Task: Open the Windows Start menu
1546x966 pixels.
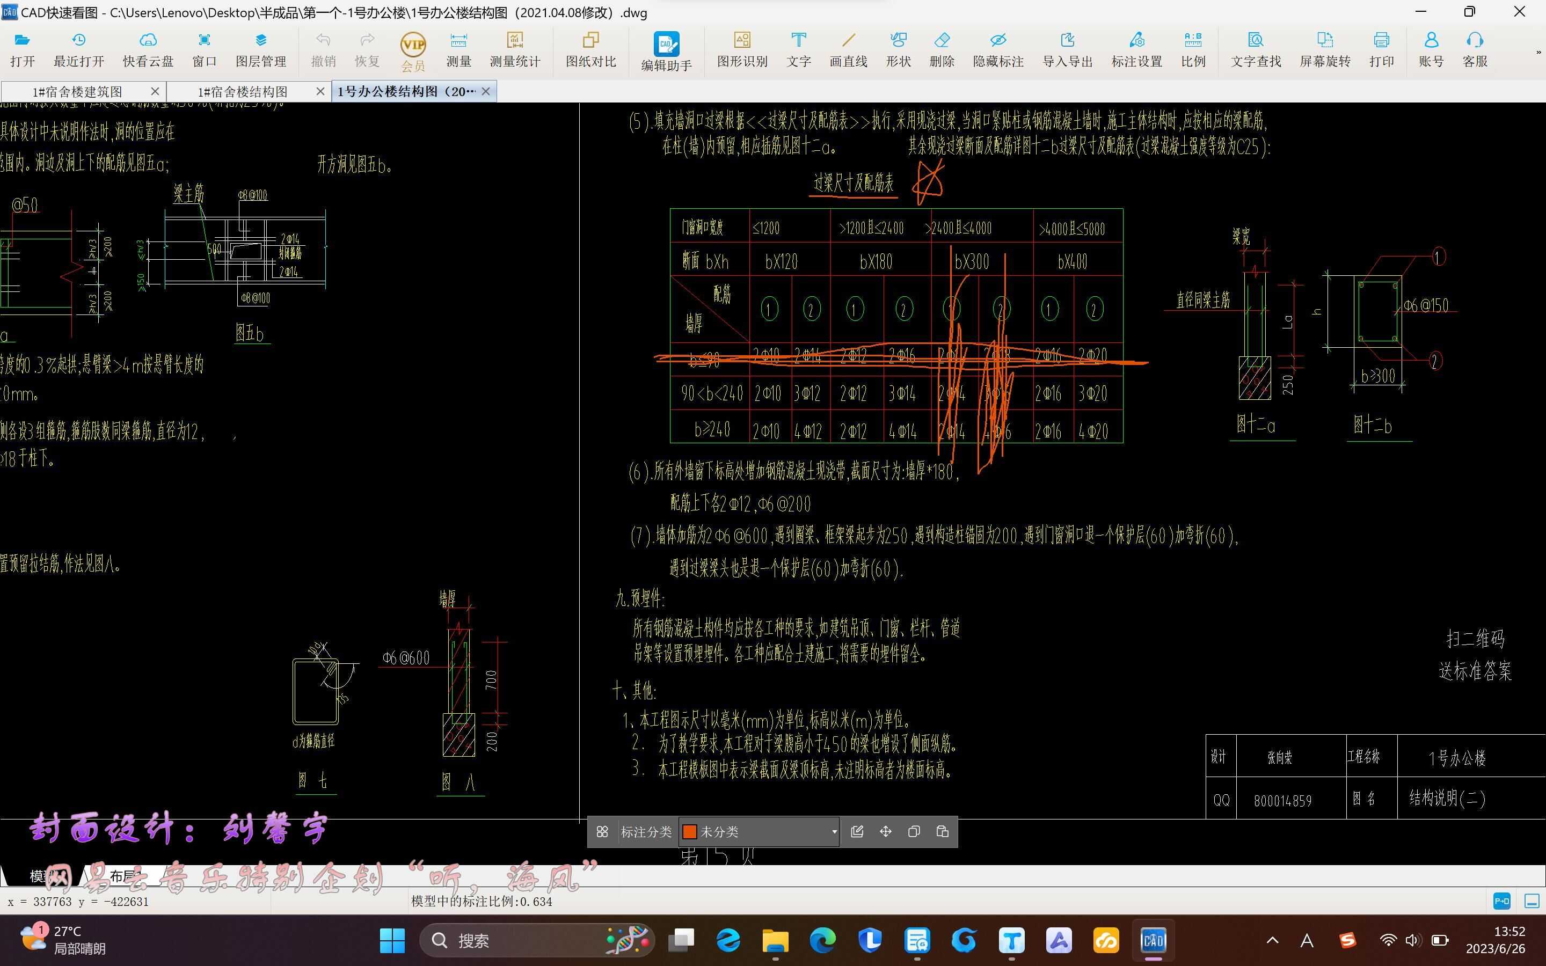Action: coord(392,940)
